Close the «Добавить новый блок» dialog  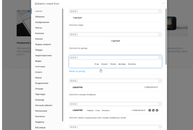(163, 3)
